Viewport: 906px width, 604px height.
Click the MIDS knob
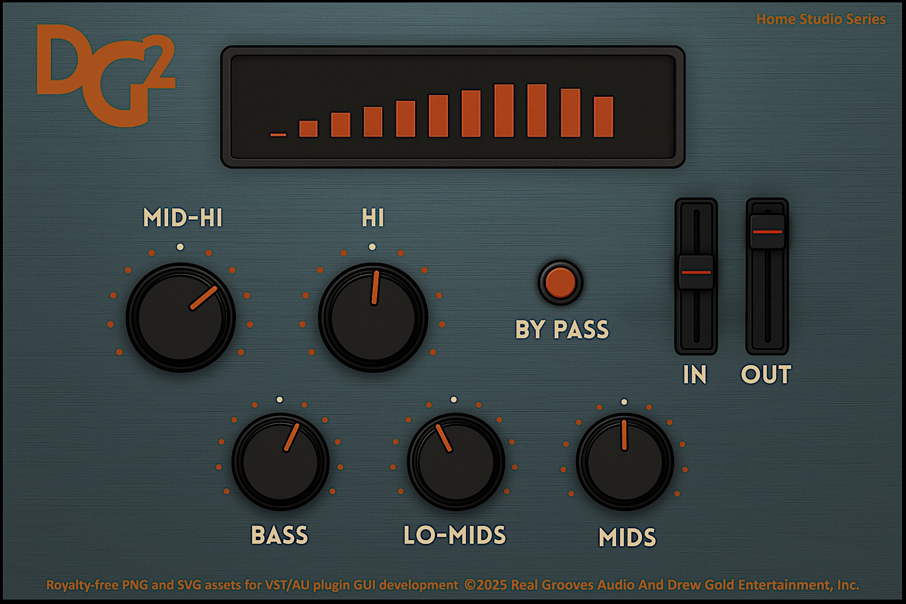[625, 461]
